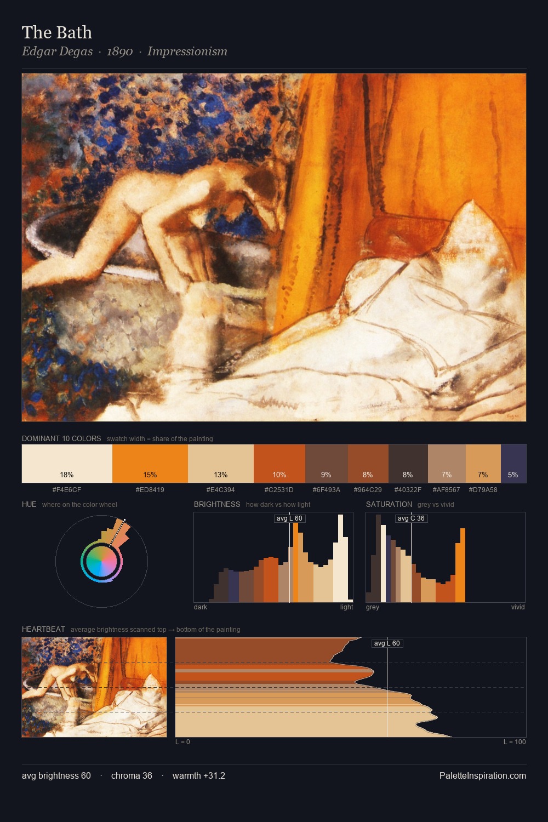This screenshot has height=822, width=548.
Task: Pick the tan #E4C394 swatch showing 13%
Action: click(221, 464)
